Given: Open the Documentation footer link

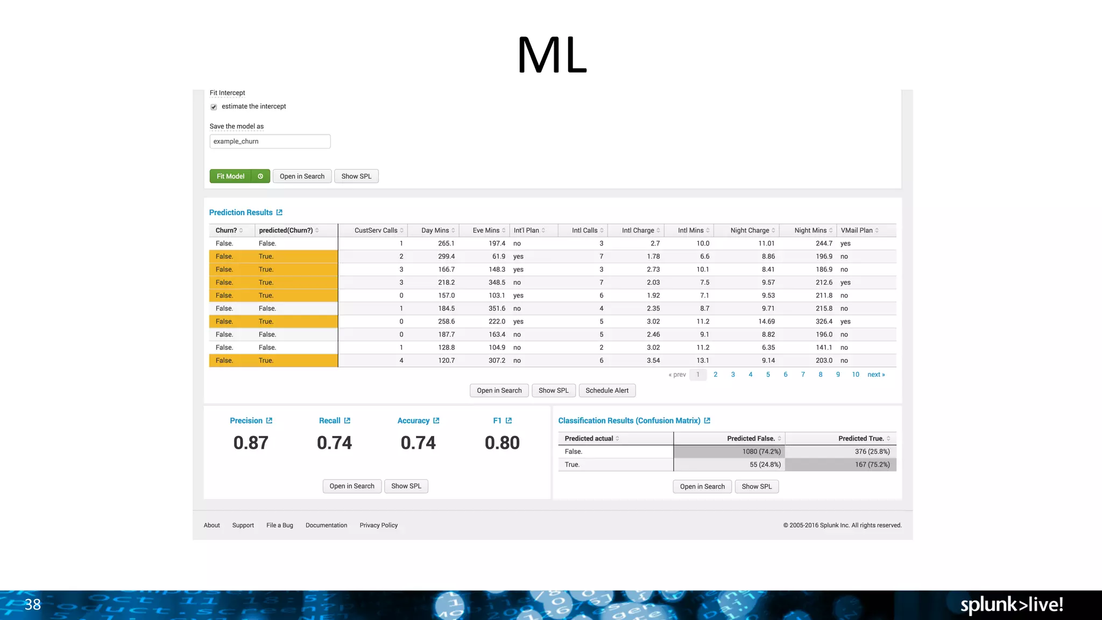Looking at the screenshot, I should 326,525.
